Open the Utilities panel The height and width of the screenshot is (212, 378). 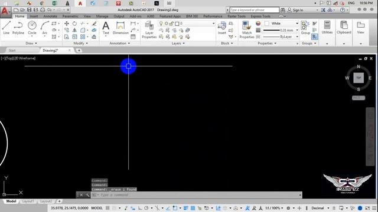tap(327, 28)
